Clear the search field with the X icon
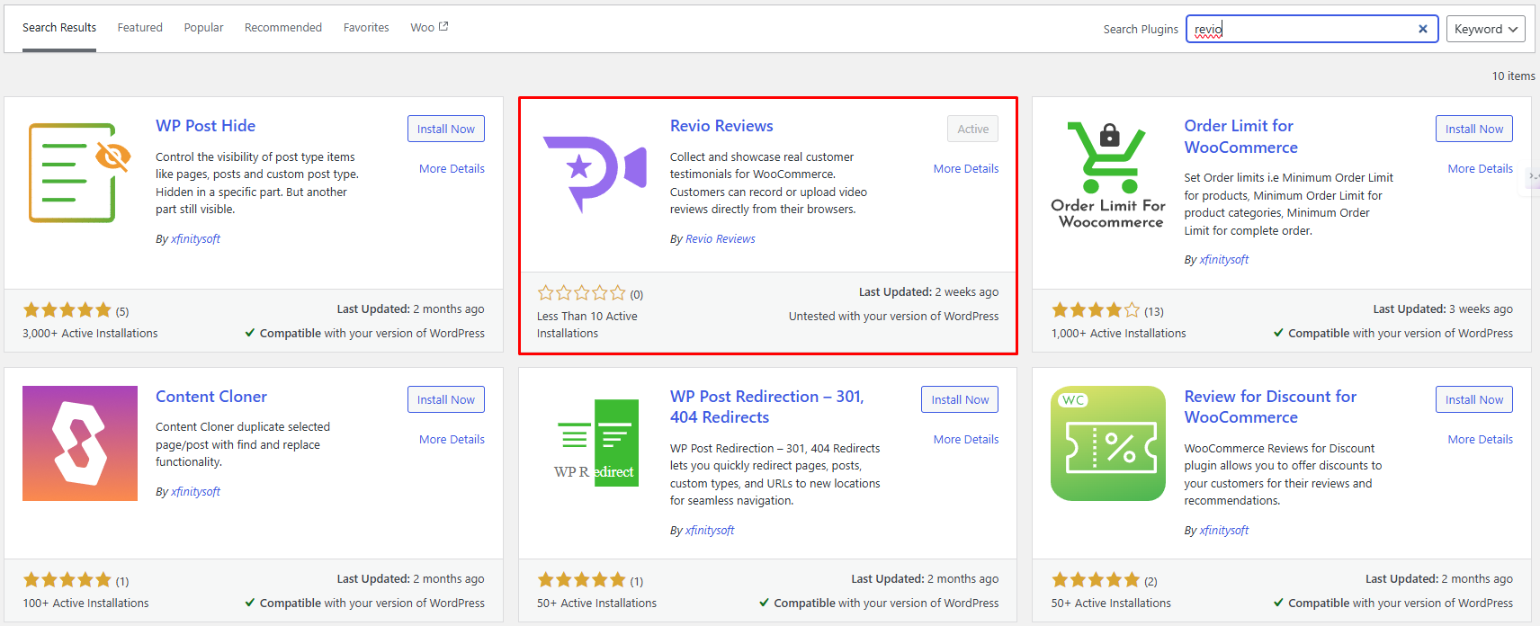1540x626 pixels. point(1423,29)
